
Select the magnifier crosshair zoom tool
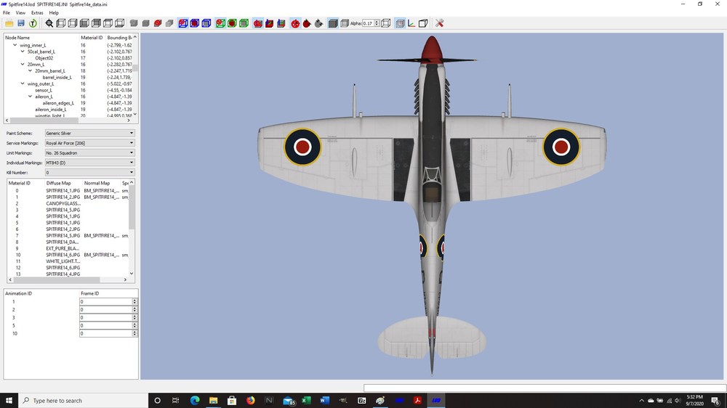(49, 23)
